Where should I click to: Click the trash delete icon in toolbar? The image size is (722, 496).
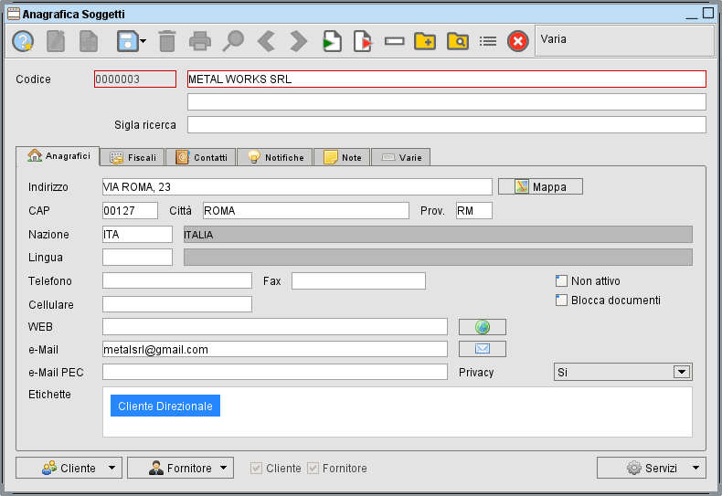167,41
